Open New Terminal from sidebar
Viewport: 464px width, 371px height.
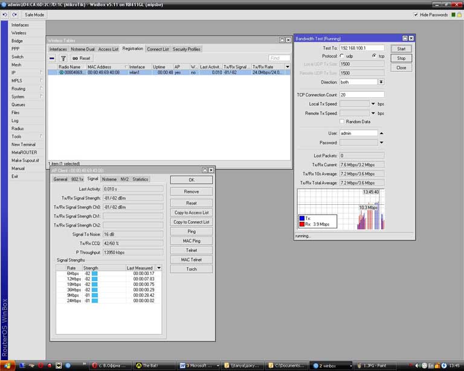[24, 144]
